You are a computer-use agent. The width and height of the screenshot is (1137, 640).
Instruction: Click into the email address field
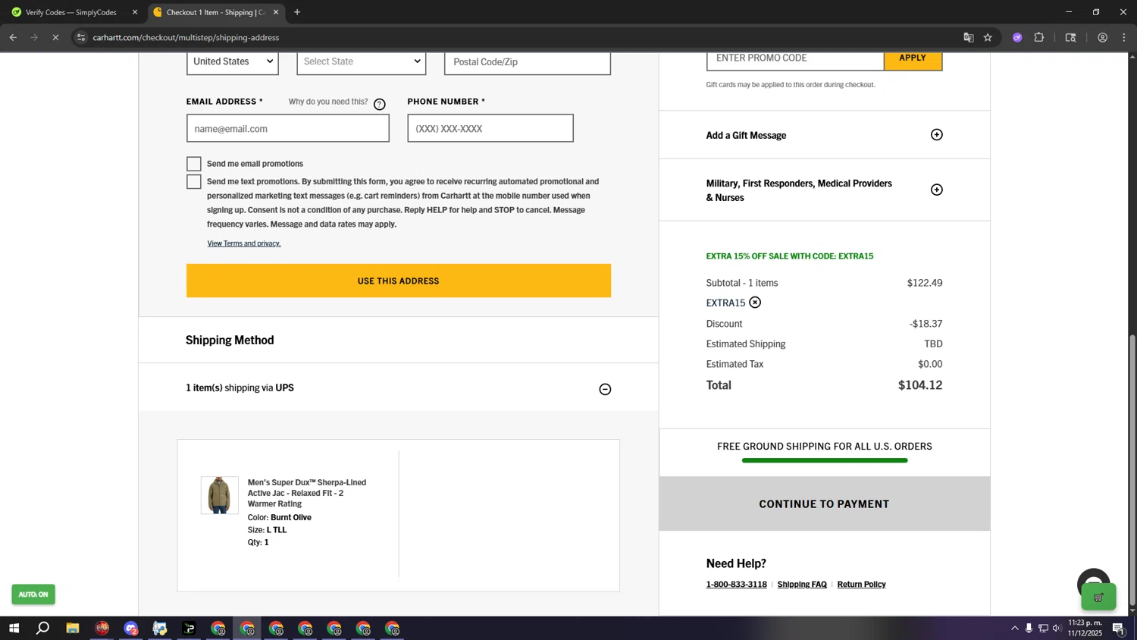click(287, 129)
